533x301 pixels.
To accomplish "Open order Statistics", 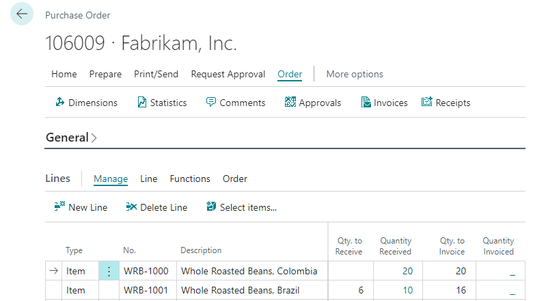I will click(x=162, y=103).
